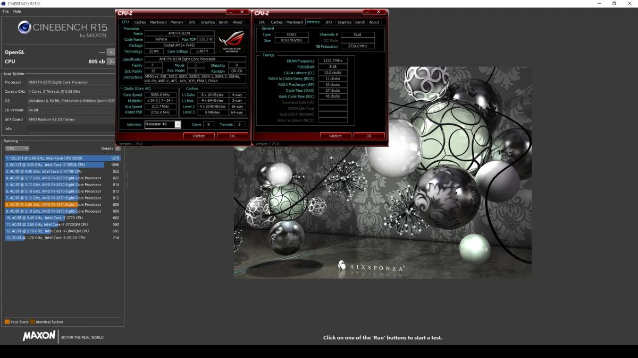Click Validate in the right CPU-Z window
The height and width of the screenshot is (358, 638).
tap(335, 136)
